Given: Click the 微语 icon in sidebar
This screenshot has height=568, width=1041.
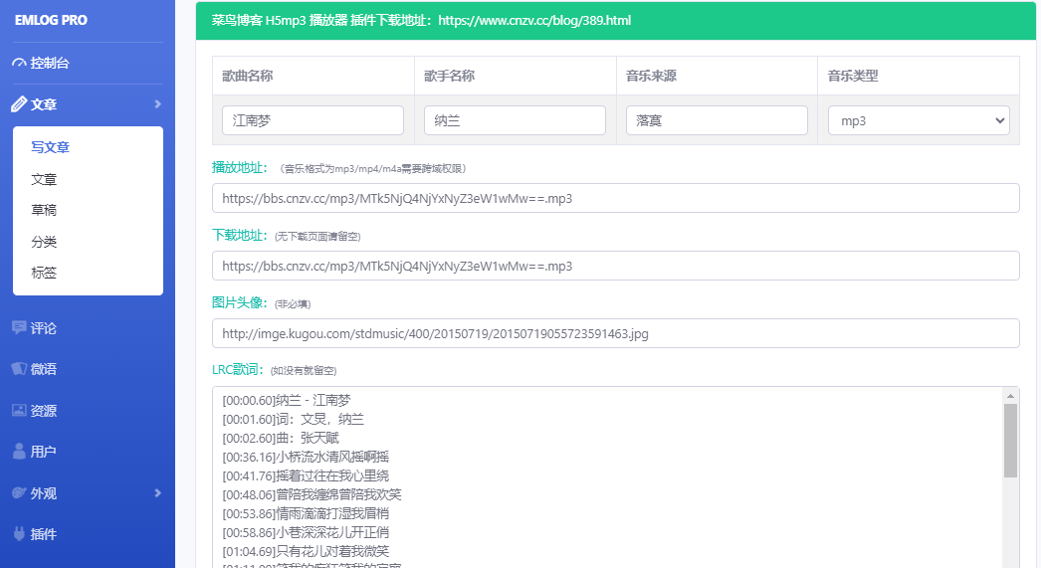Looking at the screenshot, I should pyautogui.click(x=19, y=369).
